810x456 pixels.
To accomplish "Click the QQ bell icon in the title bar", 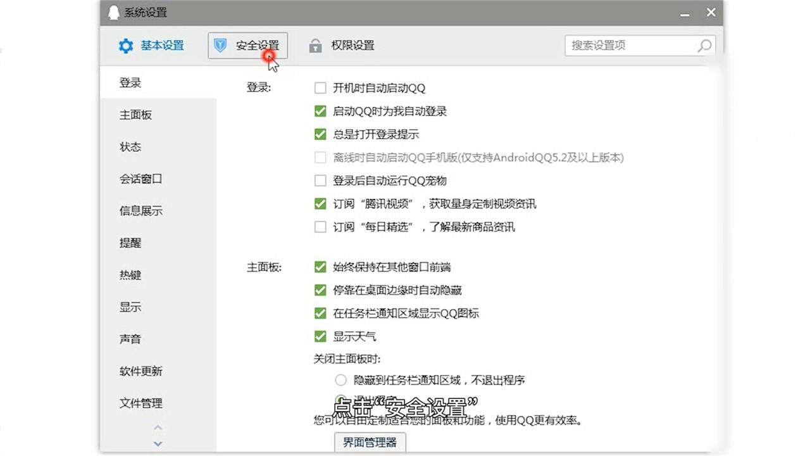I will click(114, 12).
